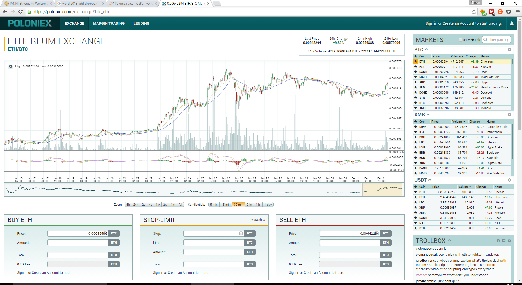Toggle star for HYP row
The height and width of the screenshot is (285, 522).
[x=415, y=147]
